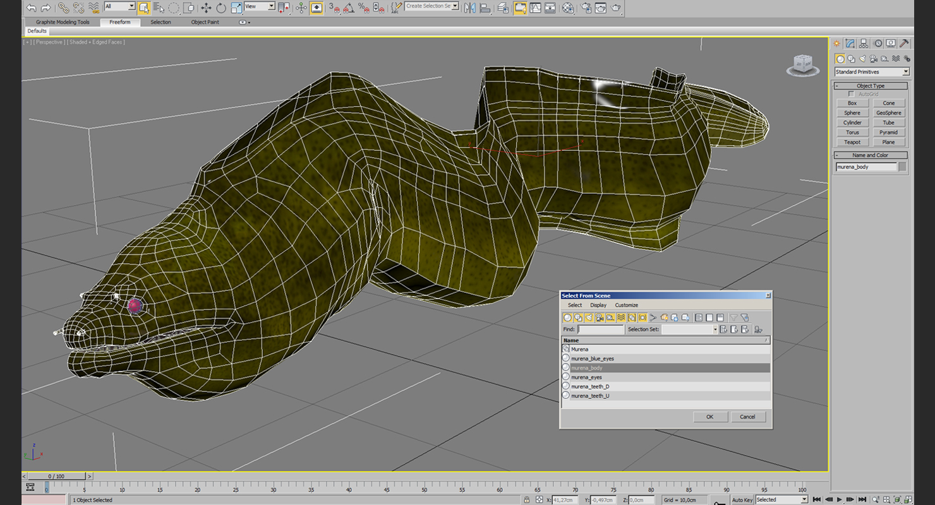Toggle the Auto Key button
The image size is (935, 505).
pyautogui.click(x=742, y=500)
